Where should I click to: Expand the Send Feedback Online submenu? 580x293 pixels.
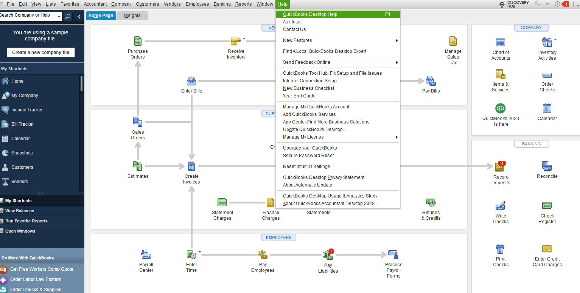click(x=397, y=62)
